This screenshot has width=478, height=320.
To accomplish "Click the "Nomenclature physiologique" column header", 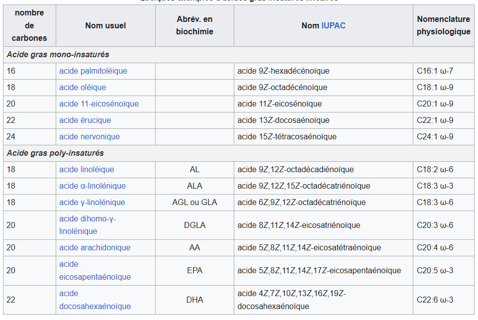I will point(443,25).
